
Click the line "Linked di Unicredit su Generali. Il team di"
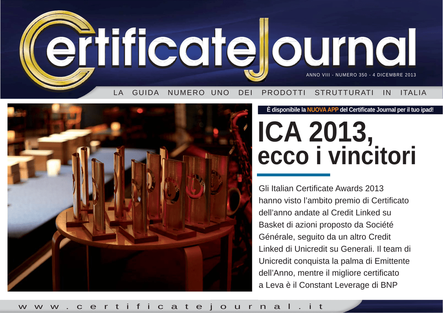tap(334, 249)
